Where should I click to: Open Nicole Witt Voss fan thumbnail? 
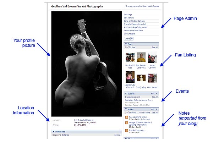(130, 58)
